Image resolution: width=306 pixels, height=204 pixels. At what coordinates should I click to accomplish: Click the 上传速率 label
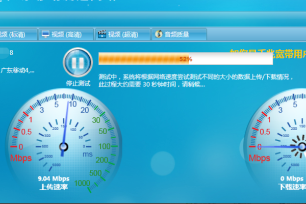tap(54, 187)
